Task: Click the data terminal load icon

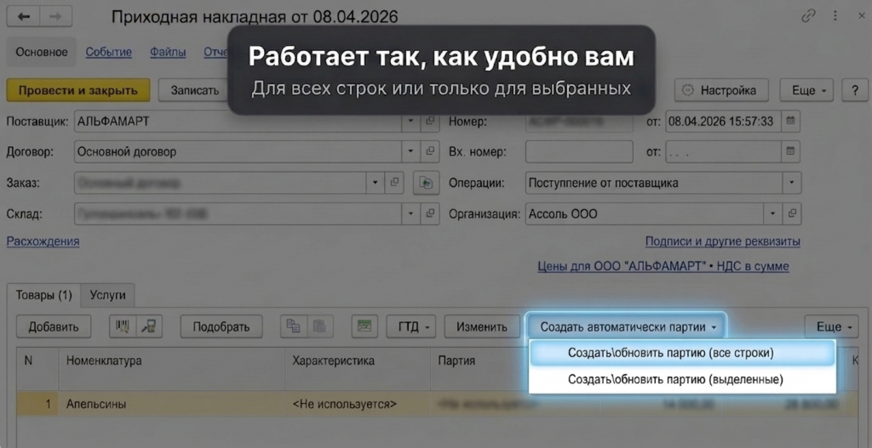Action: (149, 326)
